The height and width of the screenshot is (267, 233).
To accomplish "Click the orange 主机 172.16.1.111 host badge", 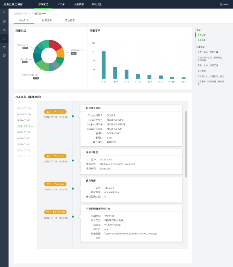I will [x=55, y=212].
